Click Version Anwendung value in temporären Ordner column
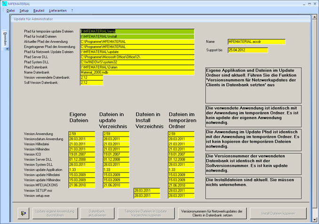Viewport: 319px width, 224px height. coord(181,134)
